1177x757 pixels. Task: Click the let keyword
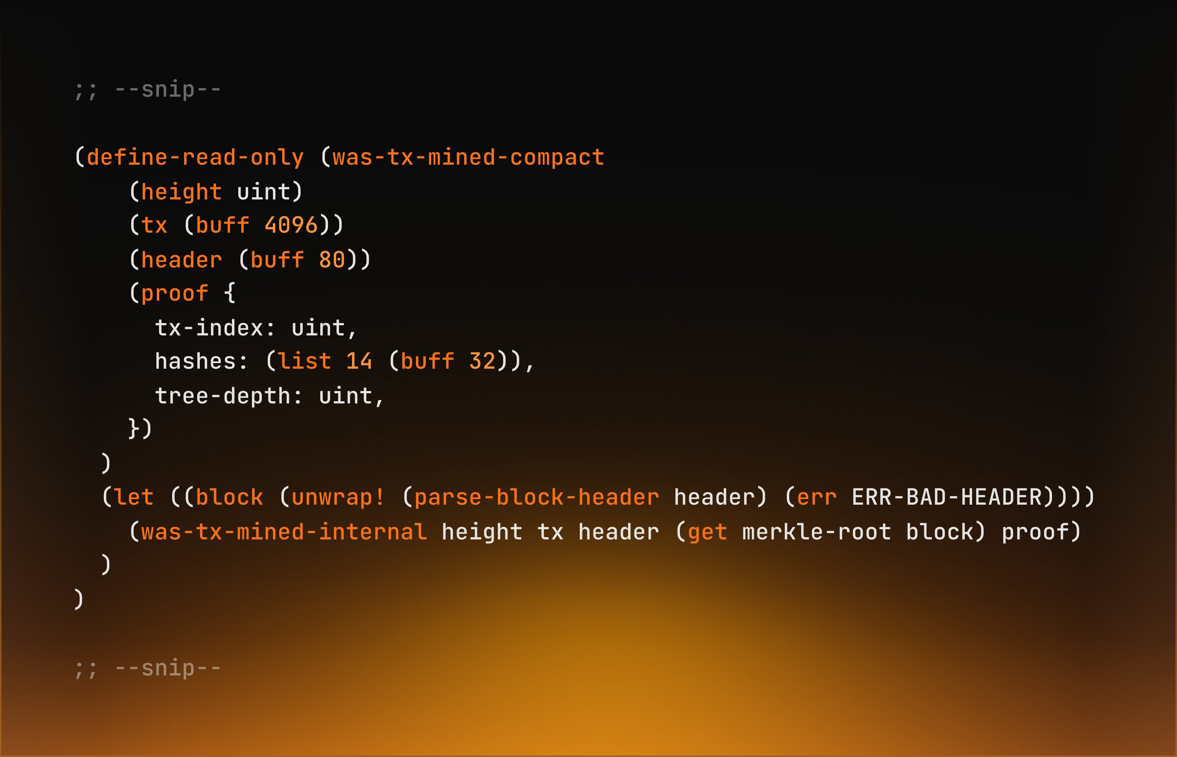(134, 497)
